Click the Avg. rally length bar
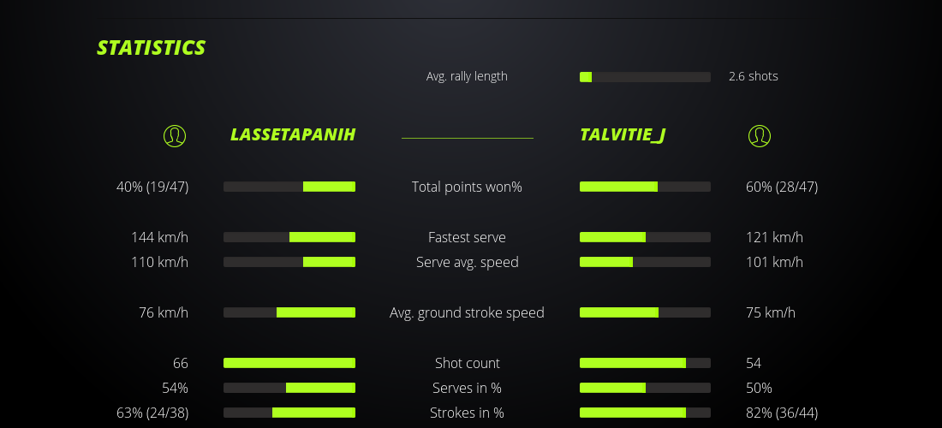The image size is (942, 428). 645,77
